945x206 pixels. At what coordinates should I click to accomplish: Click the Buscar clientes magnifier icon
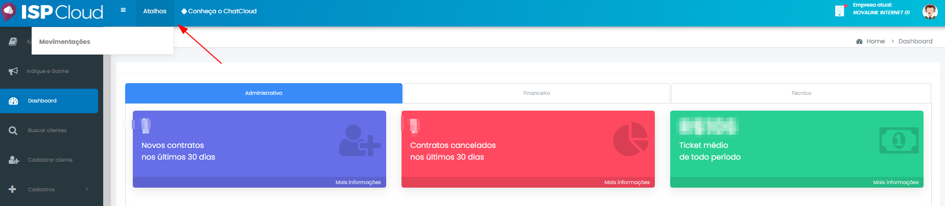click(x=13, y=131)
